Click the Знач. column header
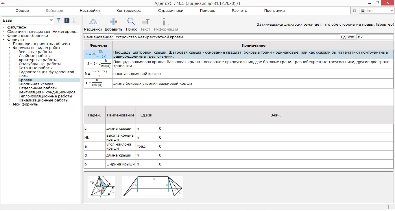Screen dimensions: 395x211 coord(276,115)
